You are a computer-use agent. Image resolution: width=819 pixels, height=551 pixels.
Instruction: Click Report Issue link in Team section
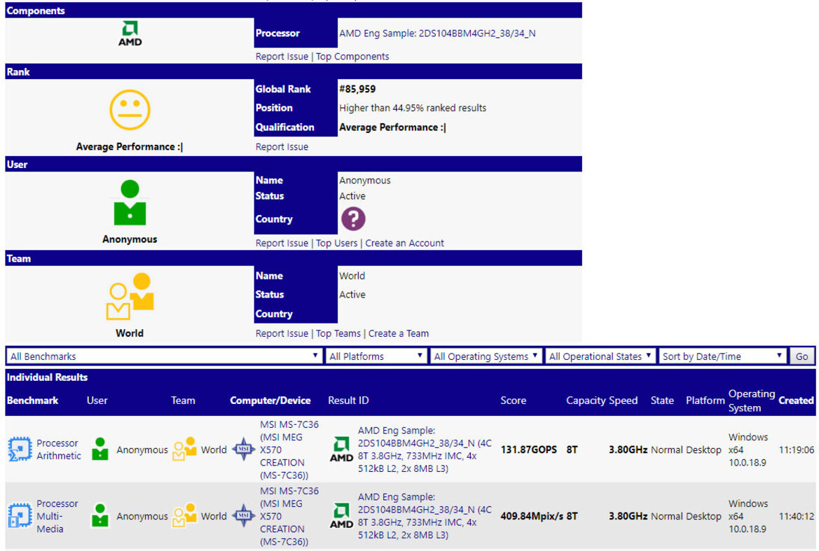click(x=282, y=333)
